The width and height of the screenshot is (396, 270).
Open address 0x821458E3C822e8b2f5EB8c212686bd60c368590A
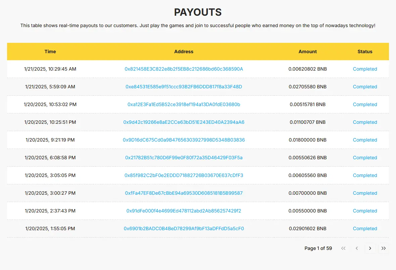184,69
